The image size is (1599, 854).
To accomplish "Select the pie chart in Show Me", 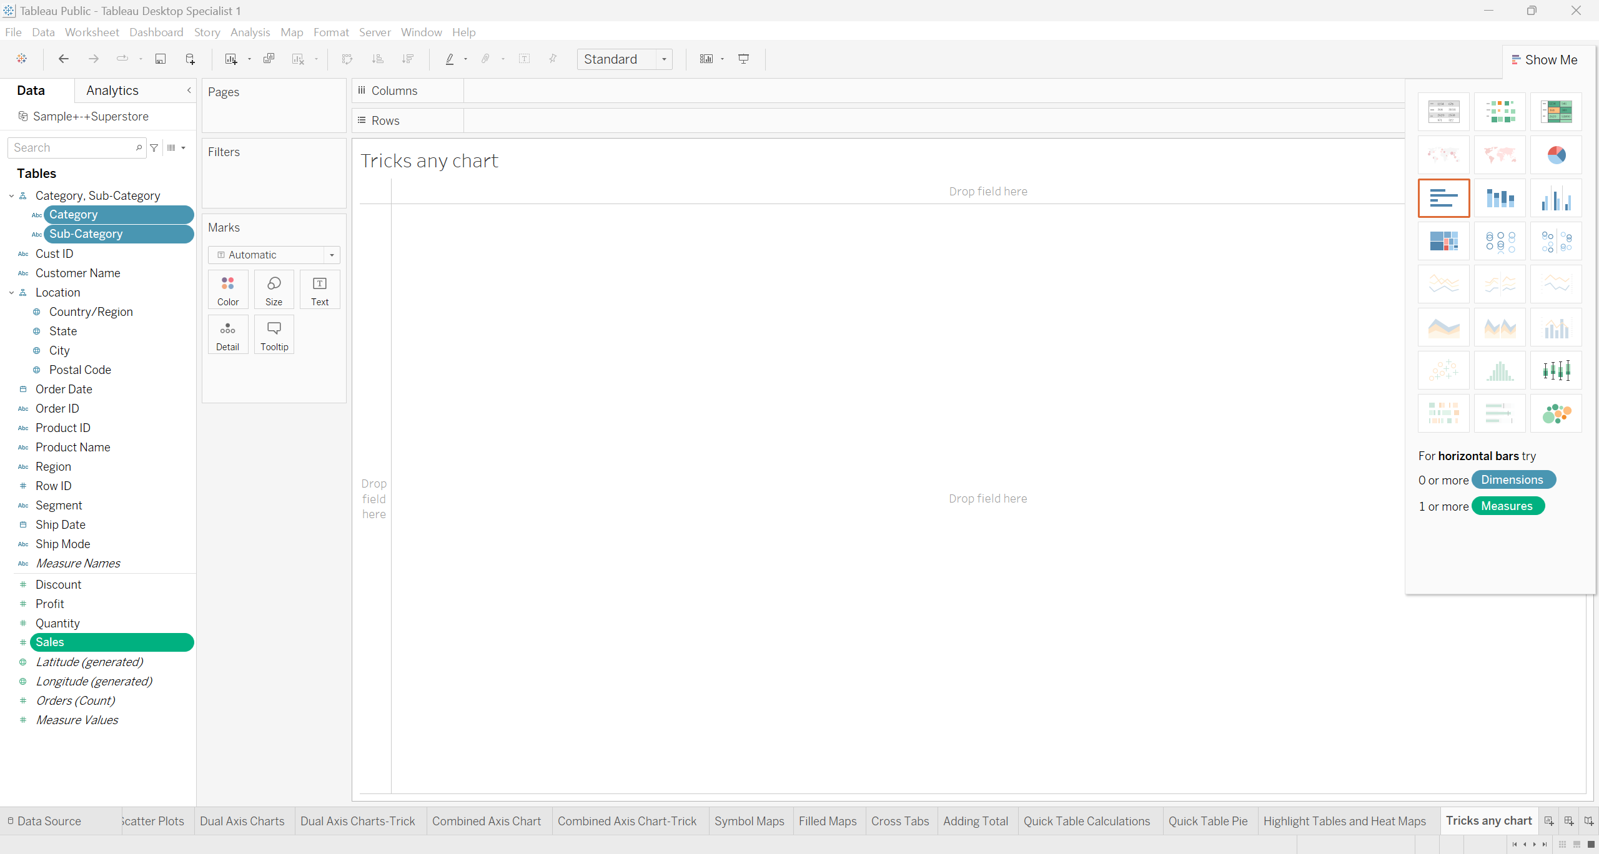I will tap(1556, 155).
